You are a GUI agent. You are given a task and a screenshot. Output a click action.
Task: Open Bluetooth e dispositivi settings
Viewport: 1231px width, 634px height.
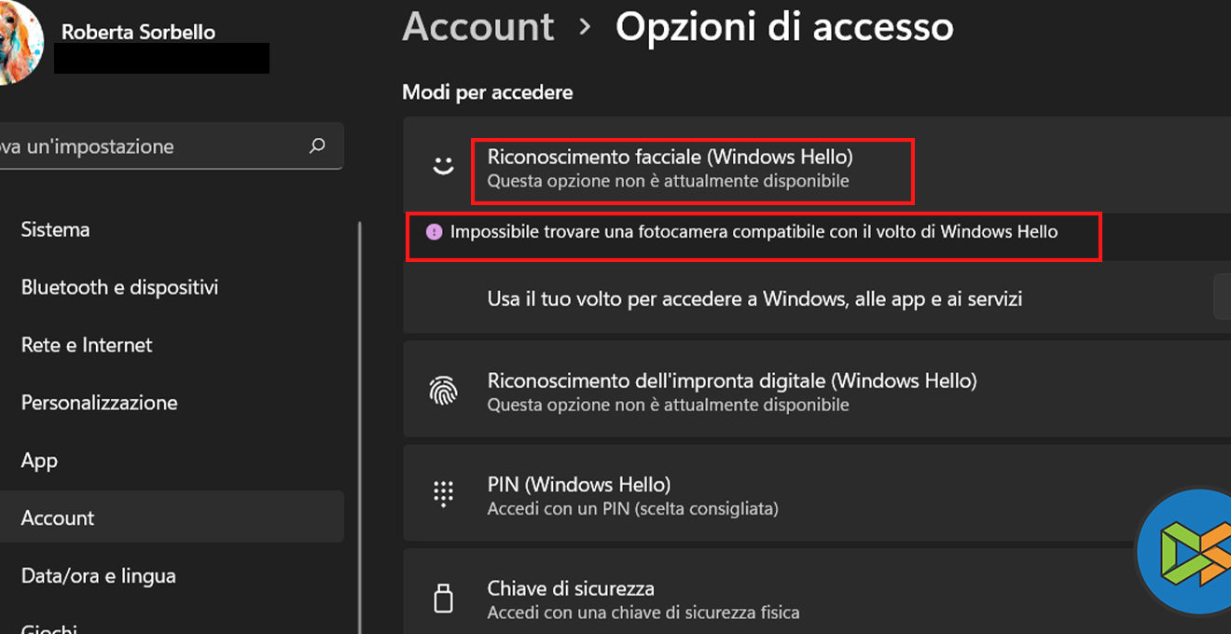[119, 287]
